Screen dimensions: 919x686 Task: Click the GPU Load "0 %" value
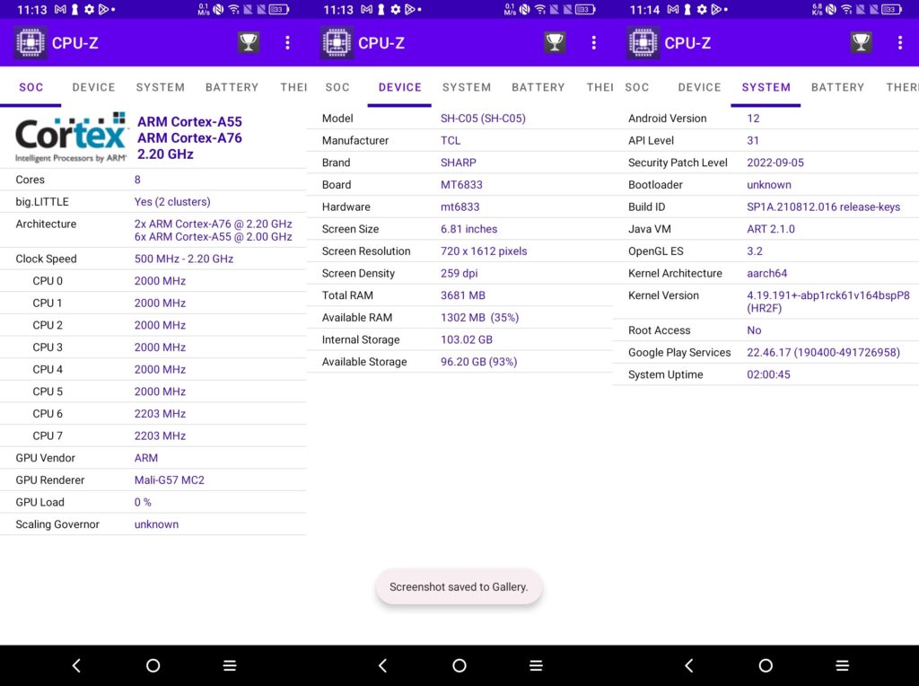point(143,502)
